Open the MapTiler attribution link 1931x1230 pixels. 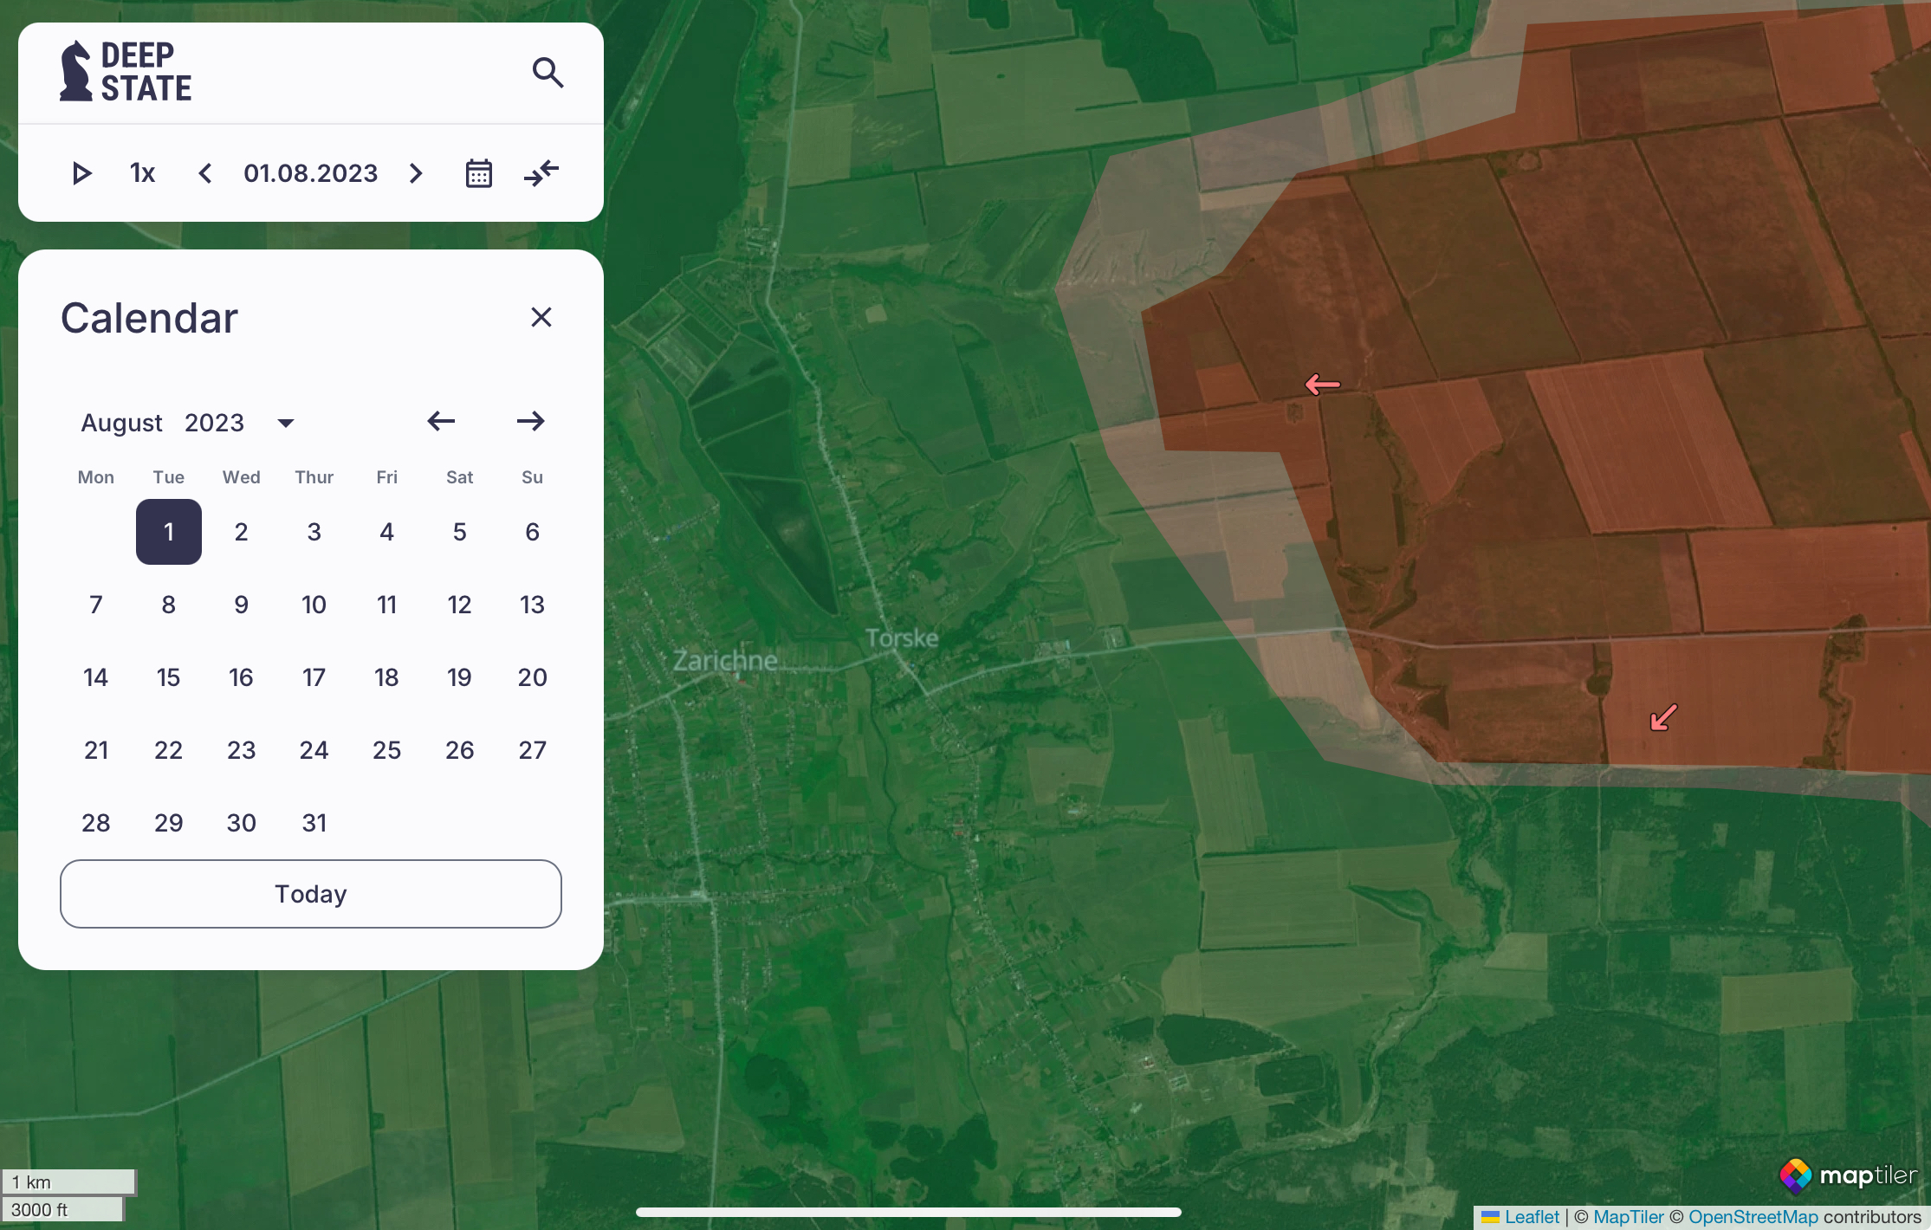point(1629,1217)
